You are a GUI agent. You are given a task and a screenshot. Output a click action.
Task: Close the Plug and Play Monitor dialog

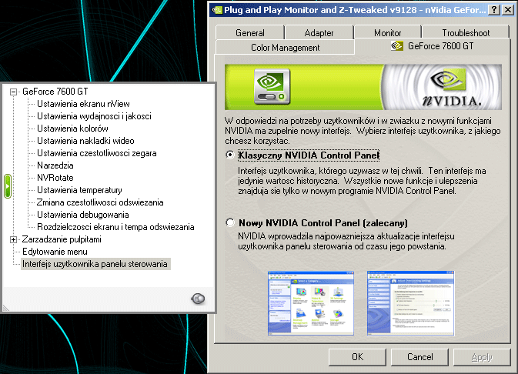pyautogui.click(x=508, y=10)
